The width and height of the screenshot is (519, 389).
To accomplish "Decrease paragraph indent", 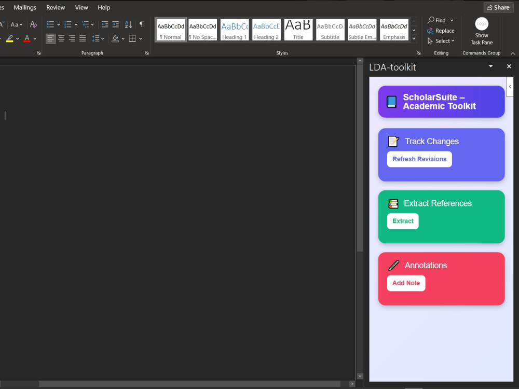I will click(105, 24).
